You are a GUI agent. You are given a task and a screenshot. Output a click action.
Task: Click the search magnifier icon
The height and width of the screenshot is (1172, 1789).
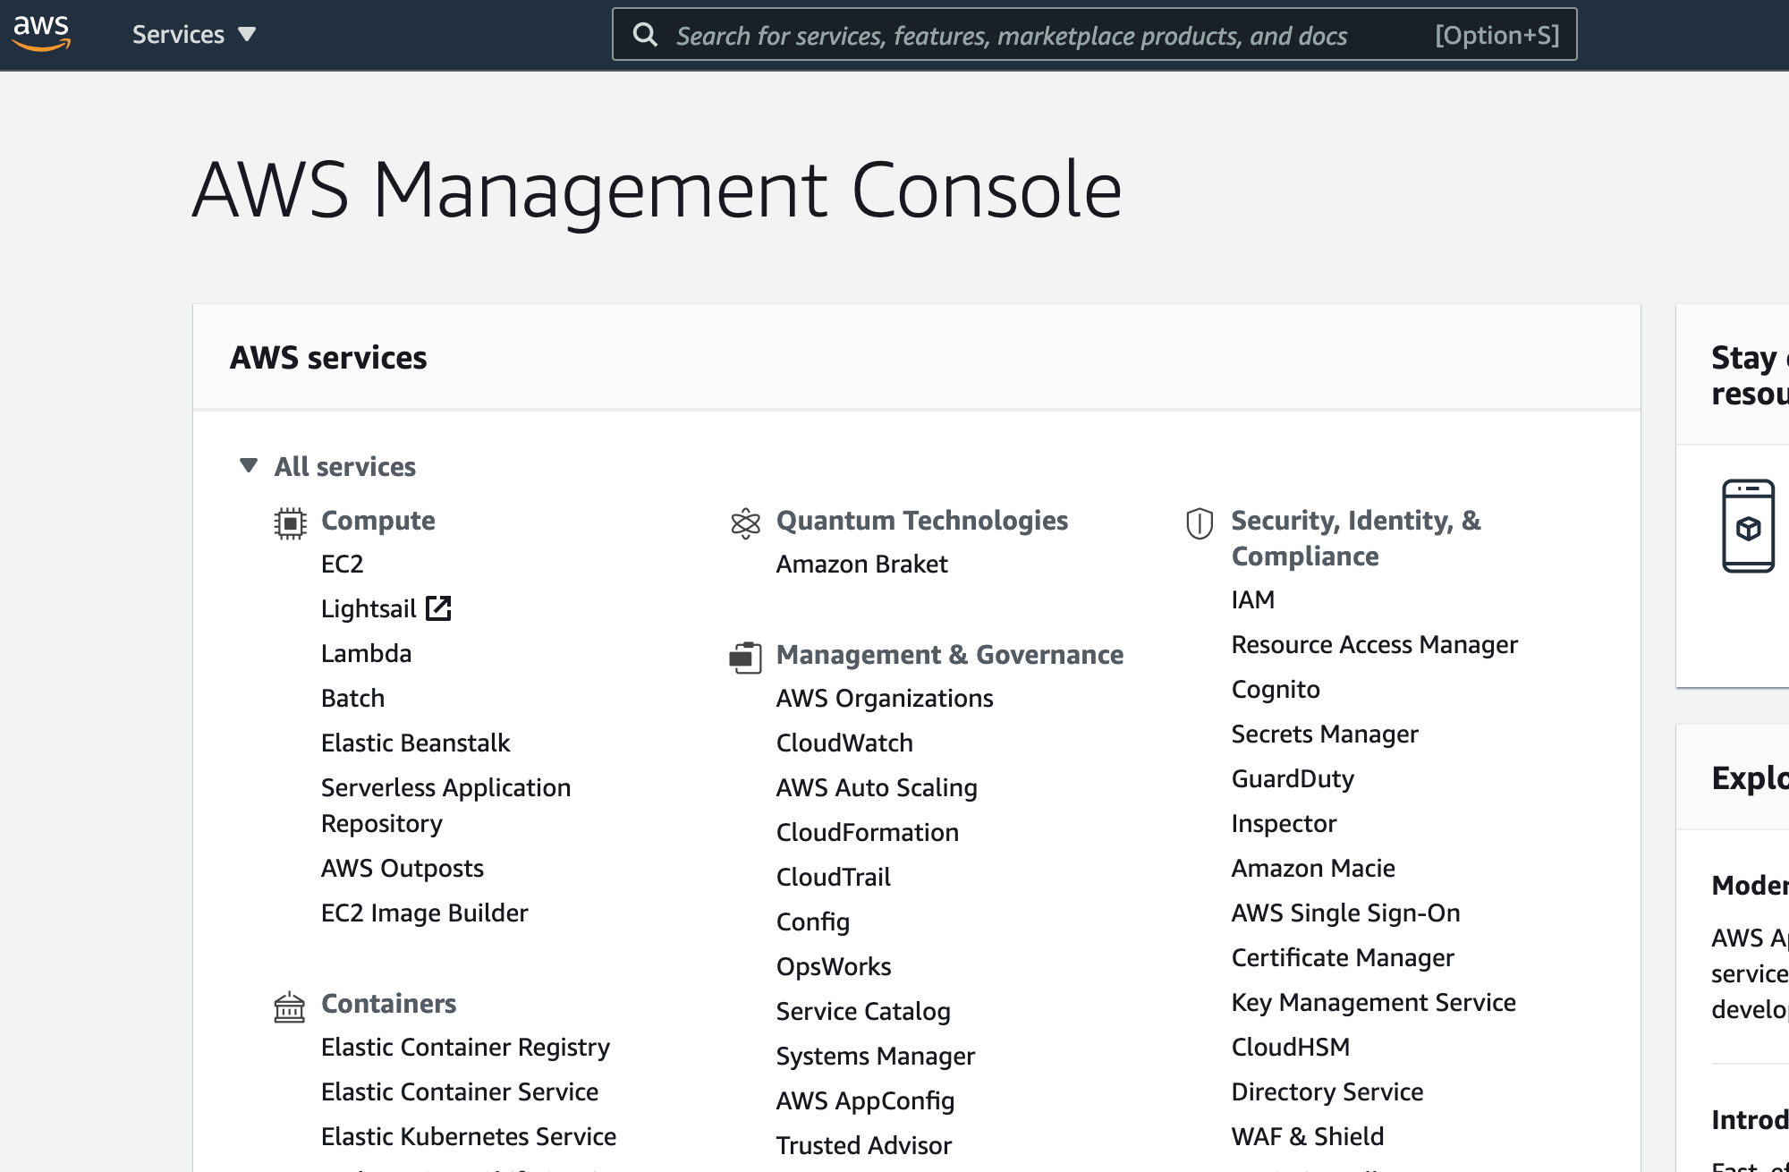[645, 35]
